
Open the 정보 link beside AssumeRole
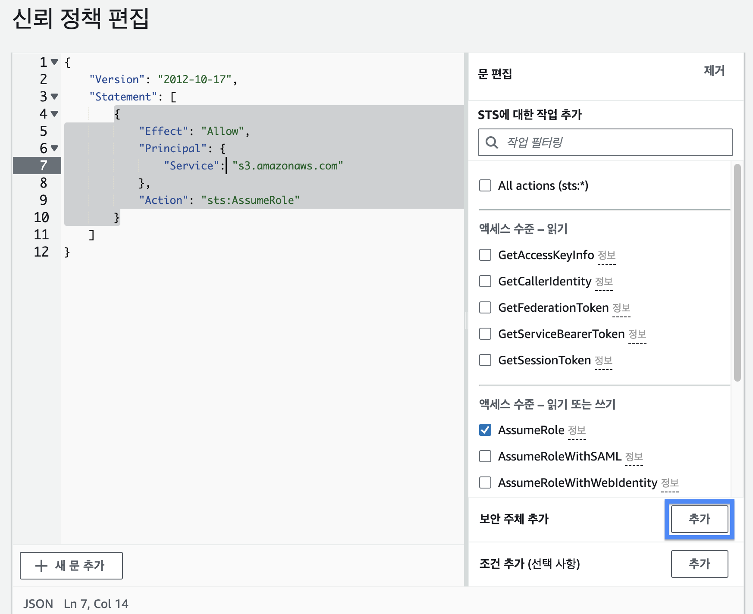click(577, 430)
